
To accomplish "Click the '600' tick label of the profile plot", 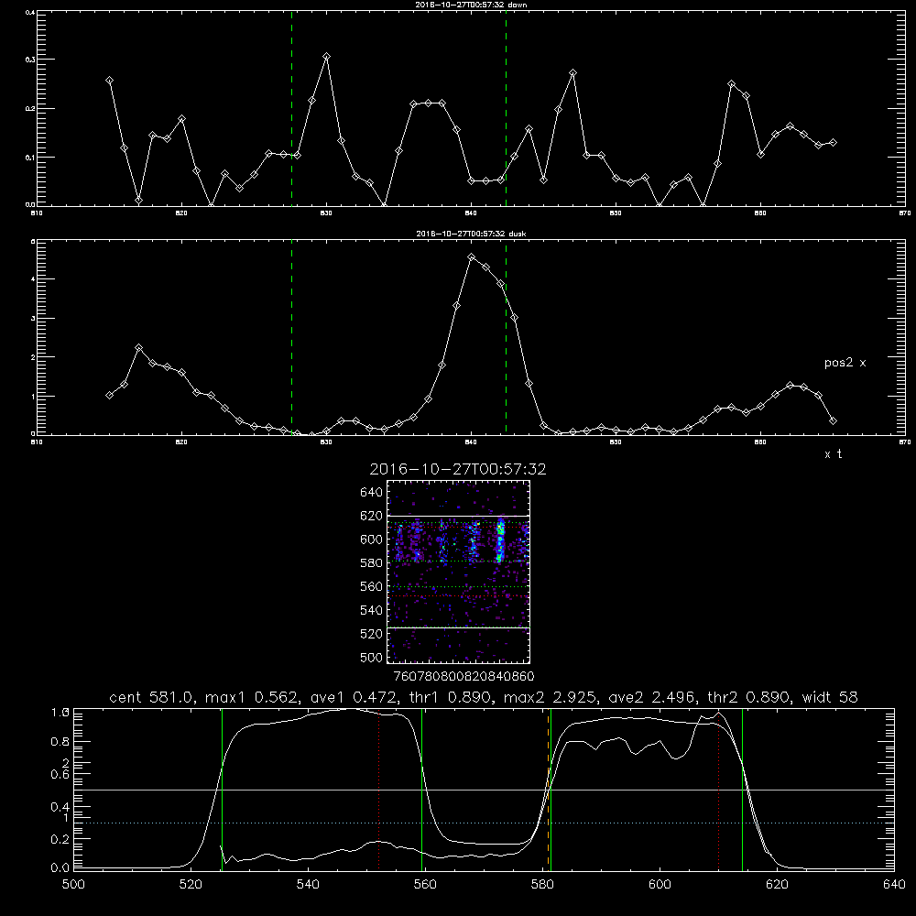I will pyautogui.click(x=660, y=885).
